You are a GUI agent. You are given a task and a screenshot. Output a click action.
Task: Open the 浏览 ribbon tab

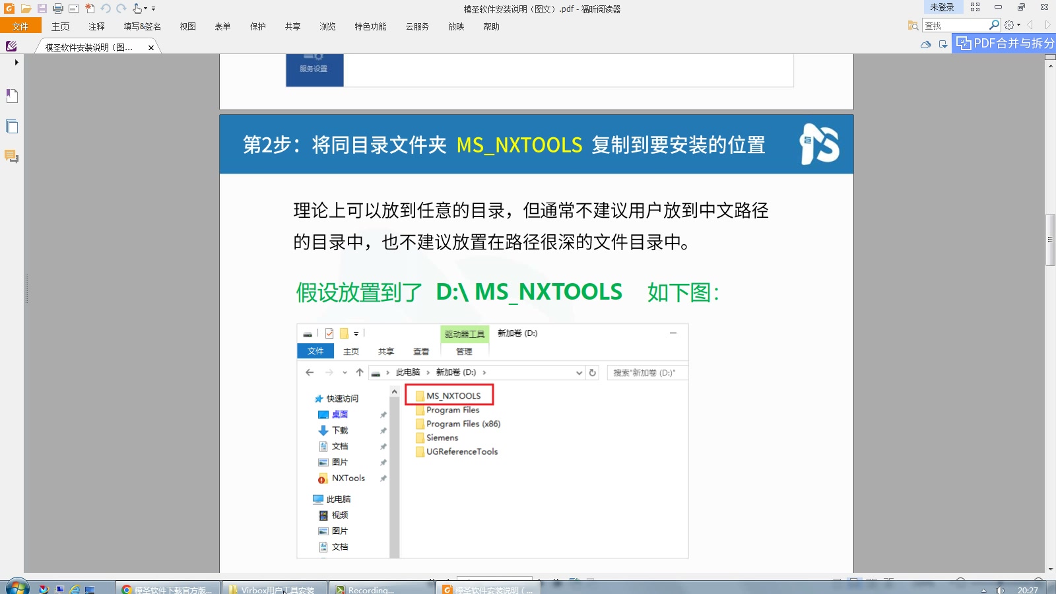click(328, 26)
